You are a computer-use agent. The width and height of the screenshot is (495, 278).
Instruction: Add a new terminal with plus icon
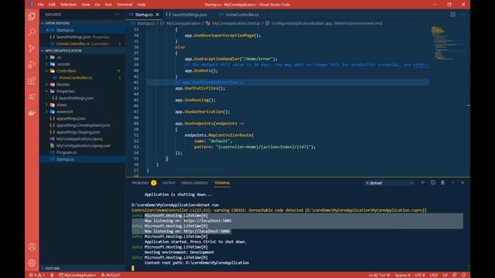[423, 182]
